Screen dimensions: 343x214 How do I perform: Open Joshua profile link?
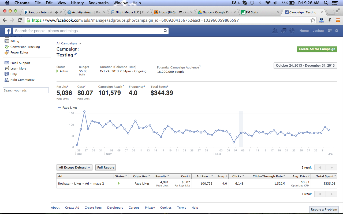point(318,31)
